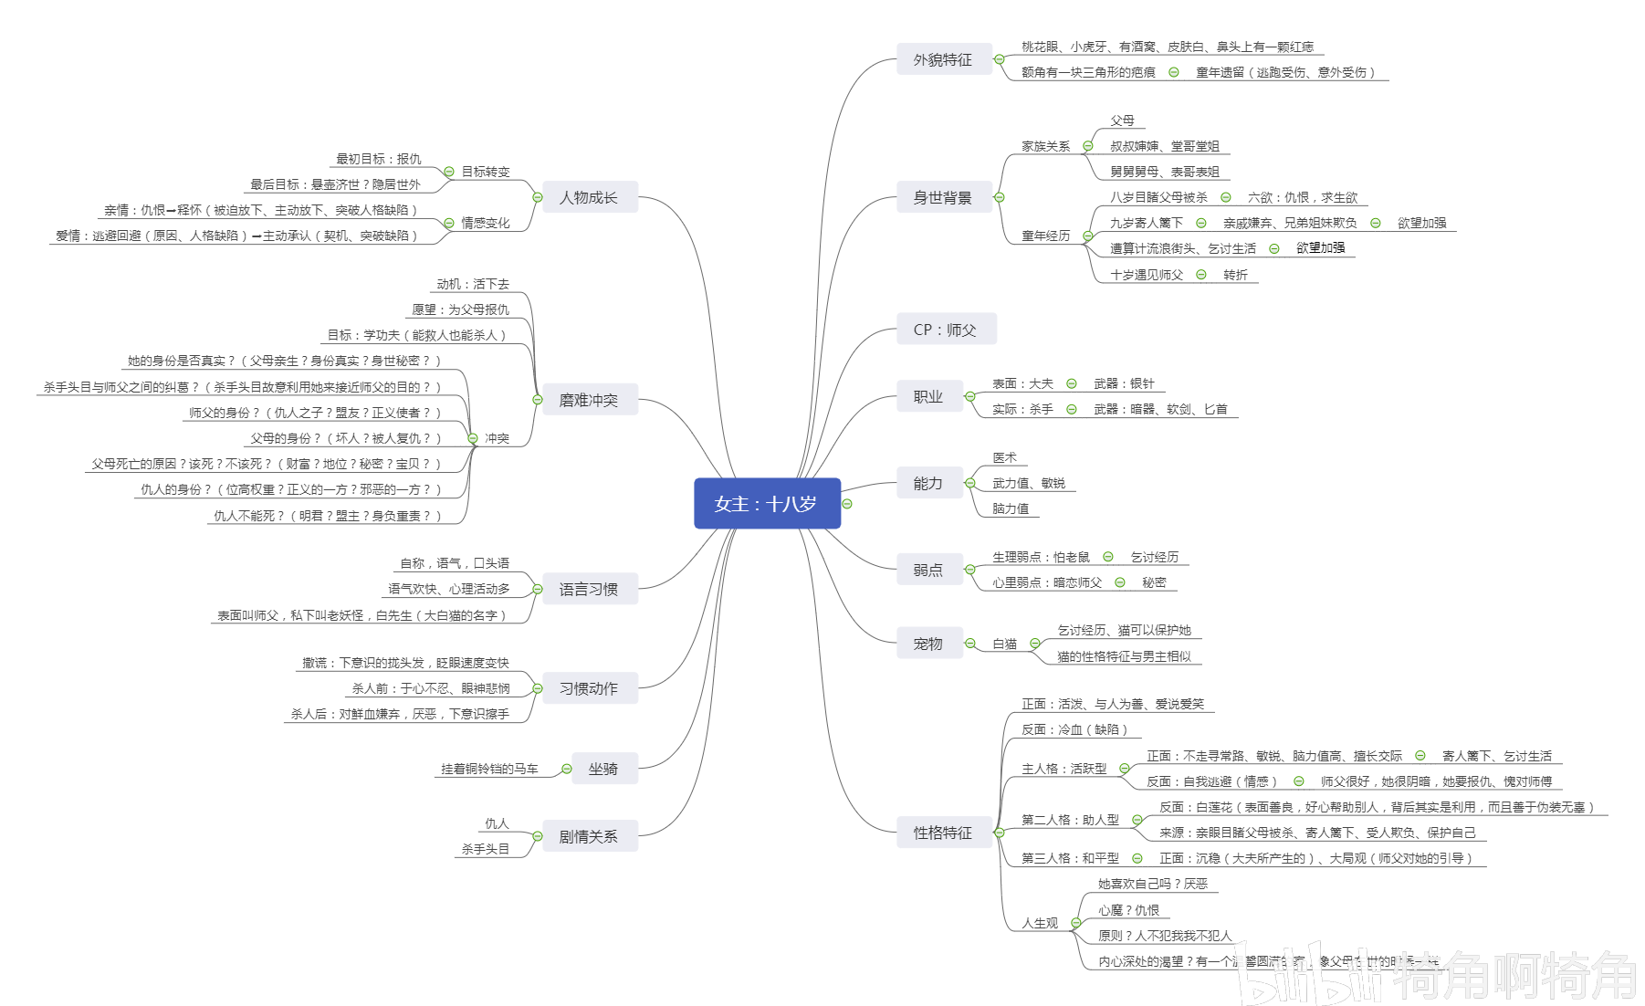Image resolution: width=1645 pixels, height=1006 pixels.
Task: Select the 坐骑 branch node
Action: pyautogui.click(x=604, y=769)
